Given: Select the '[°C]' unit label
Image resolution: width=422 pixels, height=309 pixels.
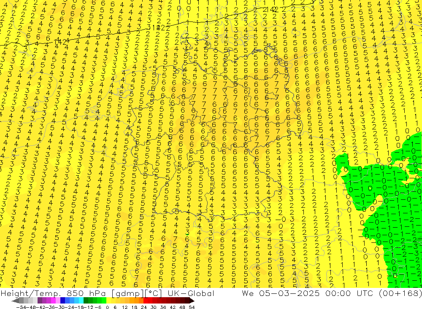Looking at the screenshot, I should coord(154,293).
